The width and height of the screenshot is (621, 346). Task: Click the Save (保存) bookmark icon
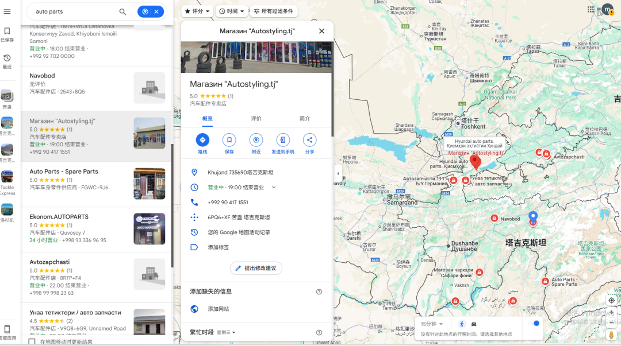[x=229, y=140]
